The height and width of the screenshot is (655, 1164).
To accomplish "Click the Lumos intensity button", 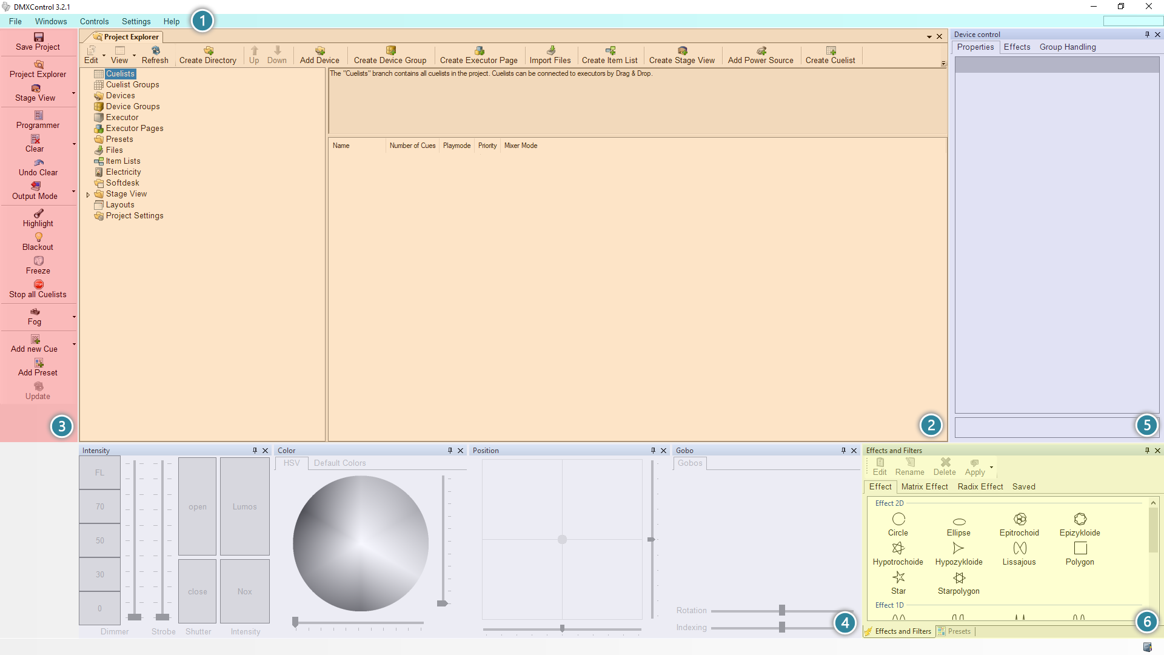I will point(244,506).
